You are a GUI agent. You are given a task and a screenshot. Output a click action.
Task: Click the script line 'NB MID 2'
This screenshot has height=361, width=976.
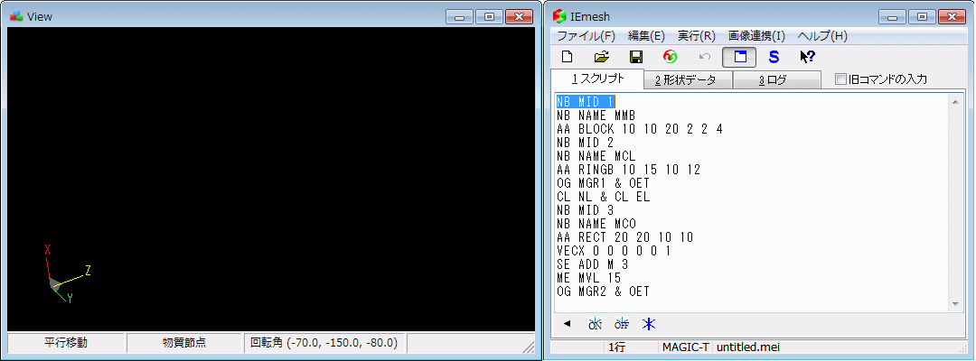pyautogui.click(x=586, y=143)
